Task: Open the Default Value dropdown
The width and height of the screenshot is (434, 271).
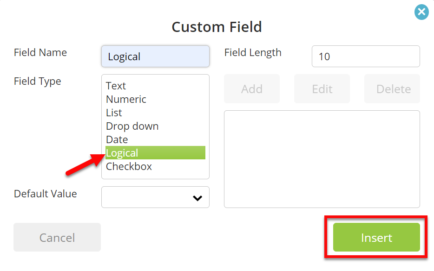Action: point(155,197)
